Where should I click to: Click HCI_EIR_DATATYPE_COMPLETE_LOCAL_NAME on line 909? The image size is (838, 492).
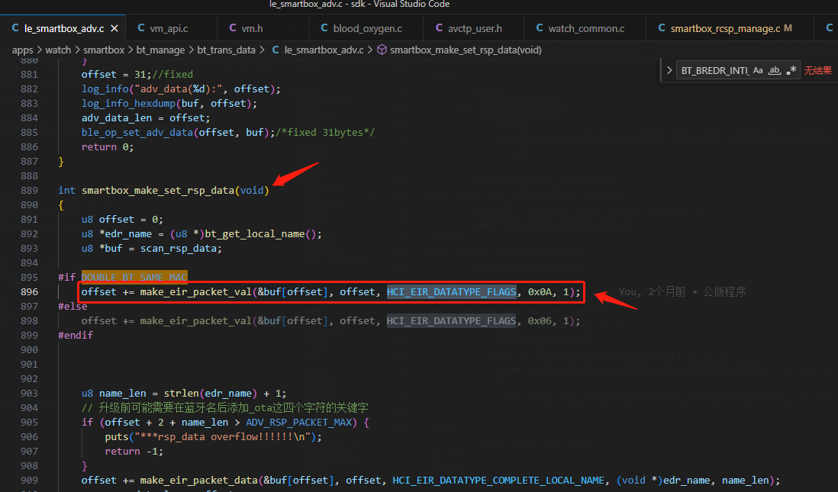point(498,481)
